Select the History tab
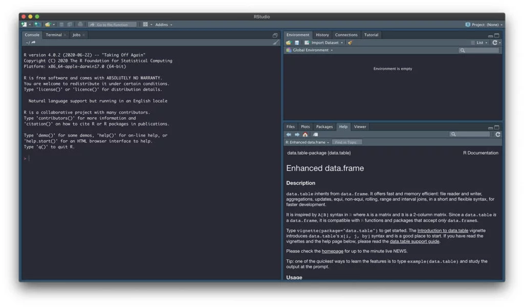 322,35
